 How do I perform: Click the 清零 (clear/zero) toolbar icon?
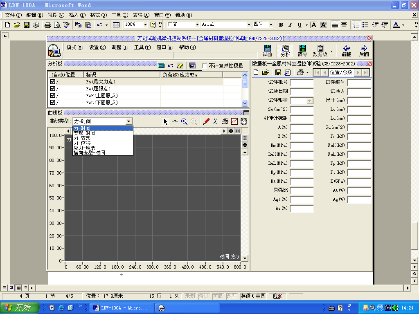tap(302, 50)
